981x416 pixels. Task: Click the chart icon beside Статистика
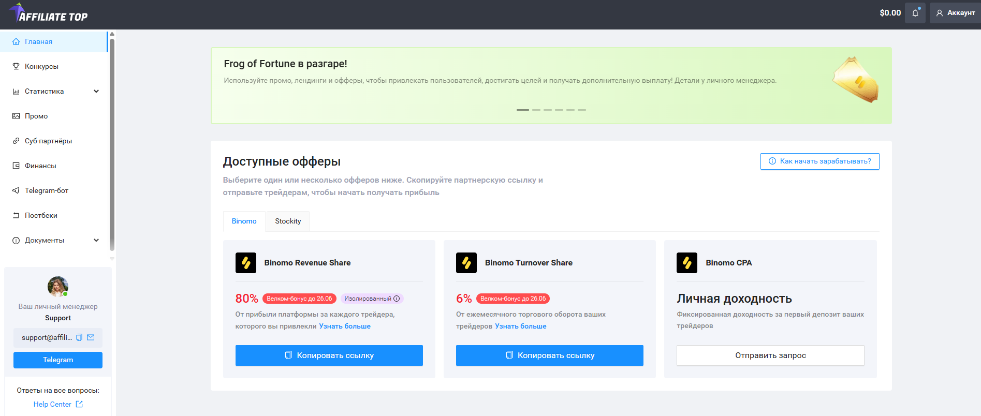click(16, 91)
